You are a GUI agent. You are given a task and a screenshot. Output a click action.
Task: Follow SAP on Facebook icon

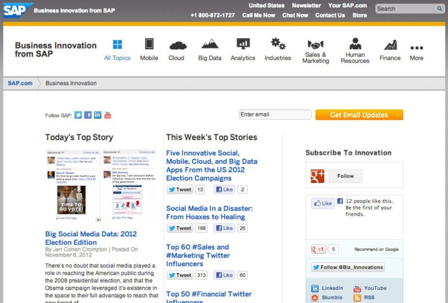[x=88, y=115]
